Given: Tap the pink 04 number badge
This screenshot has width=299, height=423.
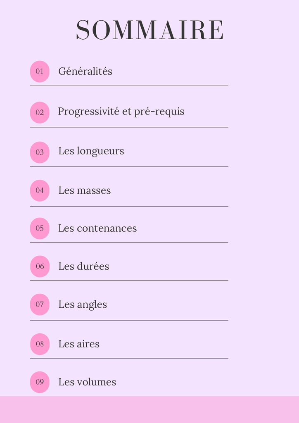Looking at the screenshot, I should 40,190.
